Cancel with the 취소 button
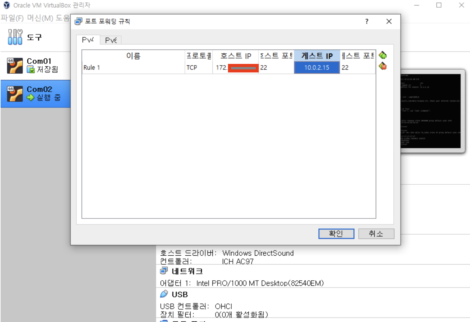This screenshot has height=322, width=470. pos(376,234)
